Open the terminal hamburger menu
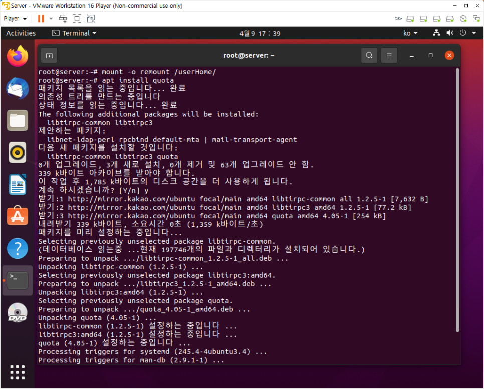The image size is (484, 389). click(389, 55)
